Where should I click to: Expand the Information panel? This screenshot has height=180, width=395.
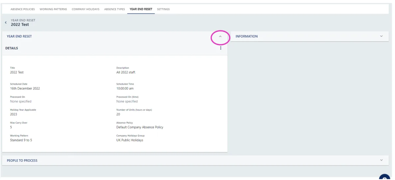point(382,36)
